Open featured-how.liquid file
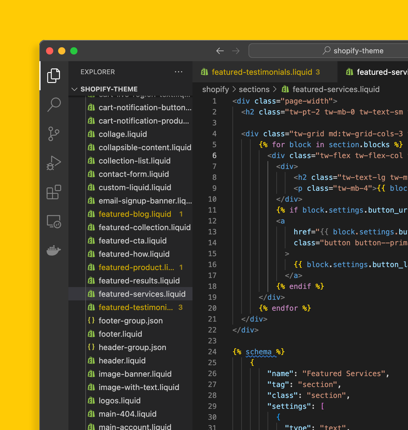408x430 pixels. coord(130,254)
